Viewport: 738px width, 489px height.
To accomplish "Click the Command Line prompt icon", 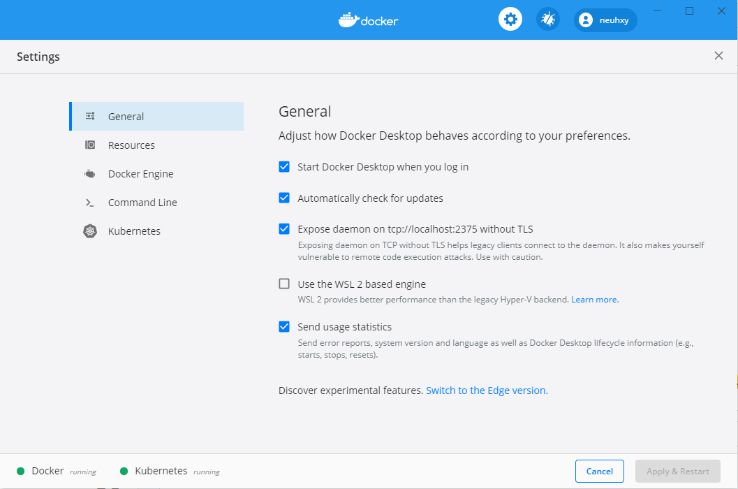I will [90, 203].
